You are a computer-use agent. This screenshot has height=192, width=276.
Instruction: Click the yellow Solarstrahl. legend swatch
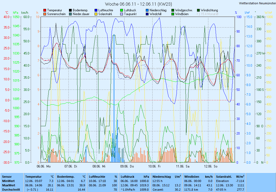tap(96, 14)
